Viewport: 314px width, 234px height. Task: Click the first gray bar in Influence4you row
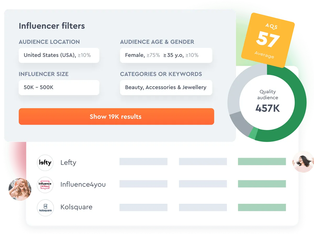[143, 184]
